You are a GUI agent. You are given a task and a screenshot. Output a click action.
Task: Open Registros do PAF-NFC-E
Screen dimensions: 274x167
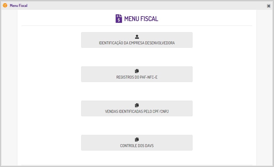[x=137, y=77]
